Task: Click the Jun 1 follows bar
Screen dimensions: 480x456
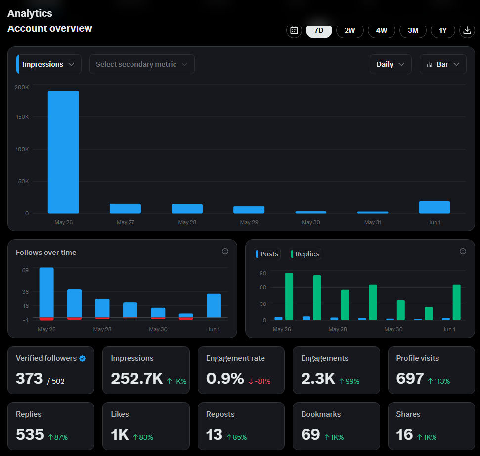Action: (214, 305)
